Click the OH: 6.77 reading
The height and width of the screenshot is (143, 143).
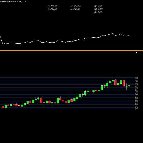pyautogui.click(x=98, y=9)
